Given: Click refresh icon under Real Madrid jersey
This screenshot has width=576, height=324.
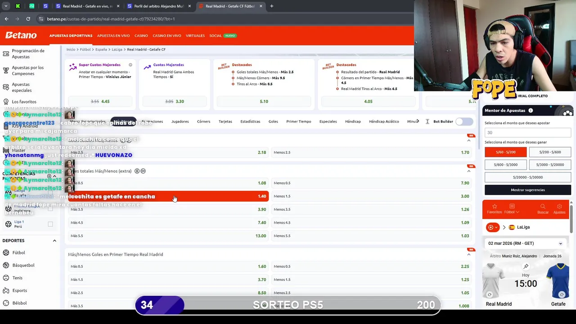Looking at the screenshot, I should pyautogui.click(x=489, y=295).
